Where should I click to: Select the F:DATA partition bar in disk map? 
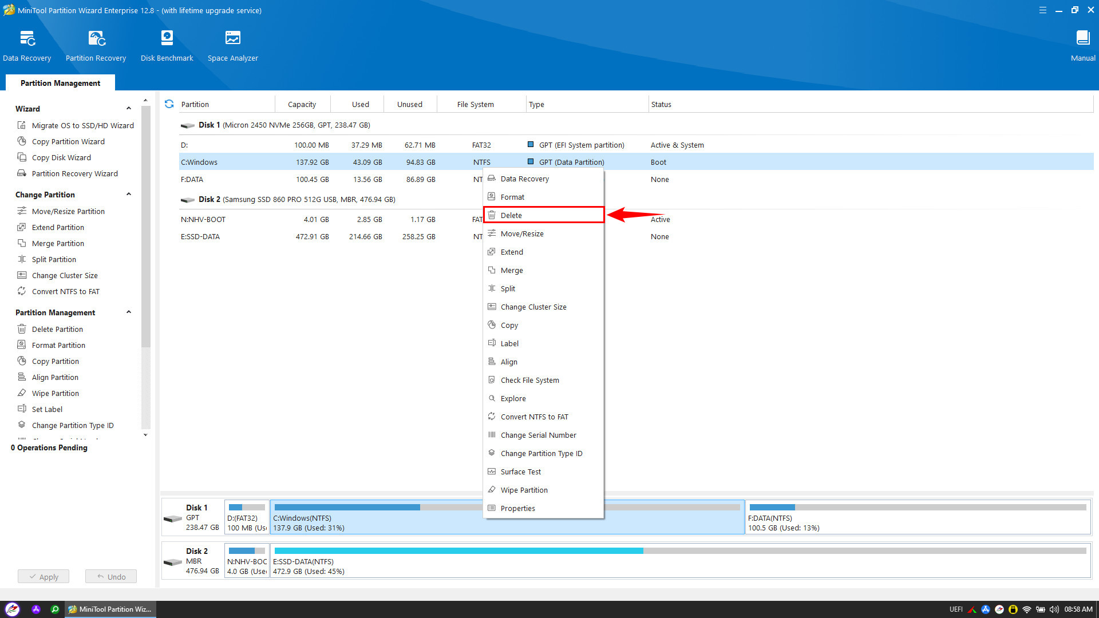coord(917,517)
